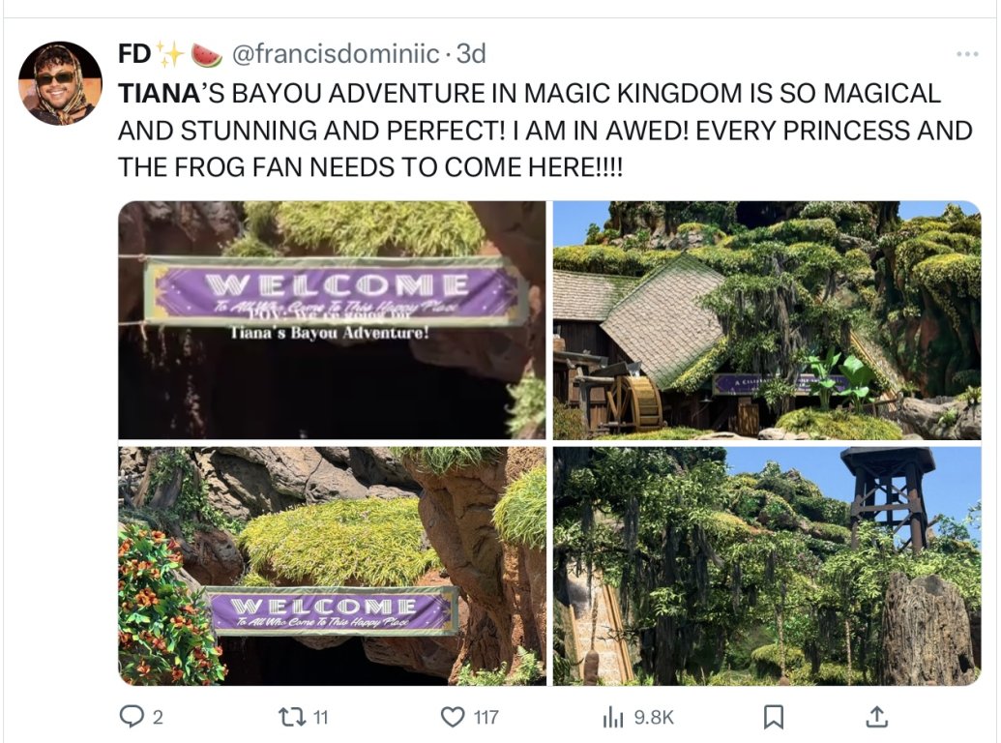Open the @francisdominiic handle link

pyautogui.click(x=334, y=54)
